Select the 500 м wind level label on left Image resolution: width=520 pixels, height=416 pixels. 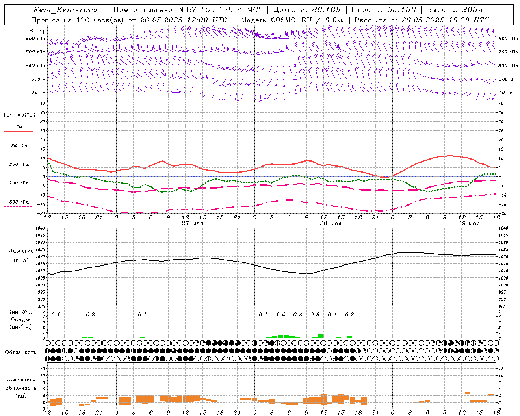click(x=39, y=79)
